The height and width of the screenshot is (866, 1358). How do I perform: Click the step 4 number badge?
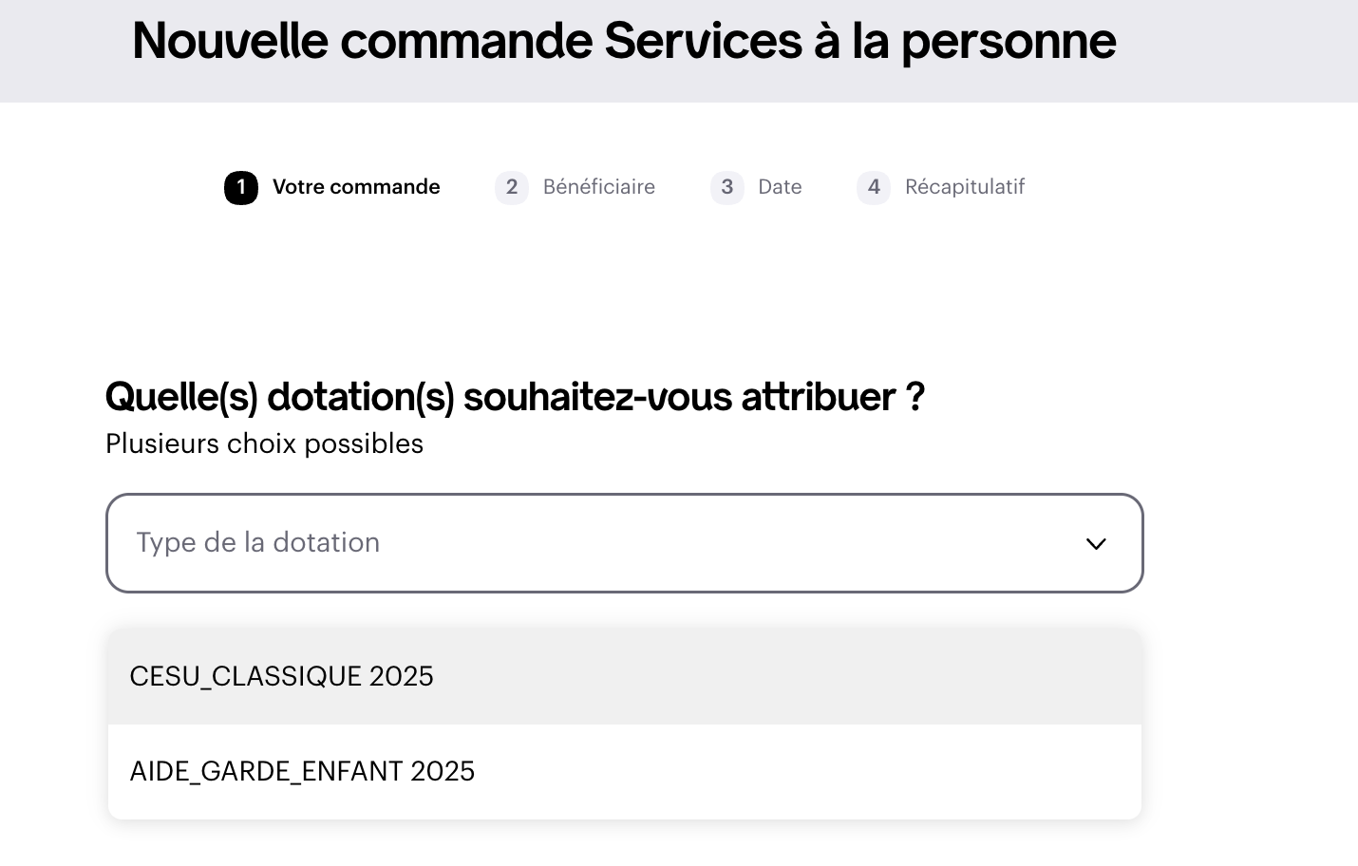tap(874, 188)
